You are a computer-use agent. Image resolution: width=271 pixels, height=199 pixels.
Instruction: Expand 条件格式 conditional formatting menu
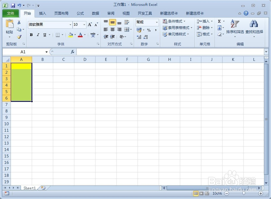click(x=174, y=21)
